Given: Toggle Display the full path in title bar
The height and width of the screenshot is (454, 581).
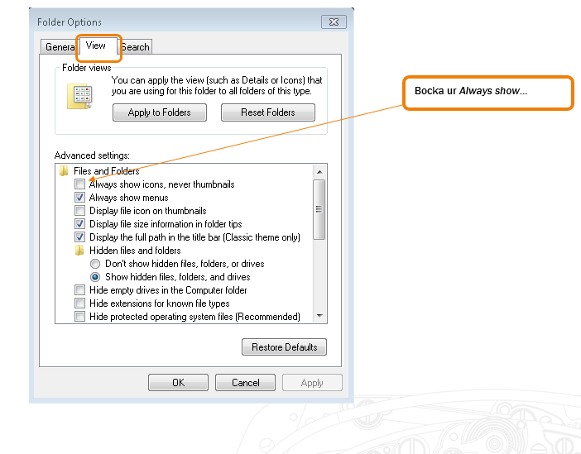Looking at the screenshot, I should (x=80, y=237).
